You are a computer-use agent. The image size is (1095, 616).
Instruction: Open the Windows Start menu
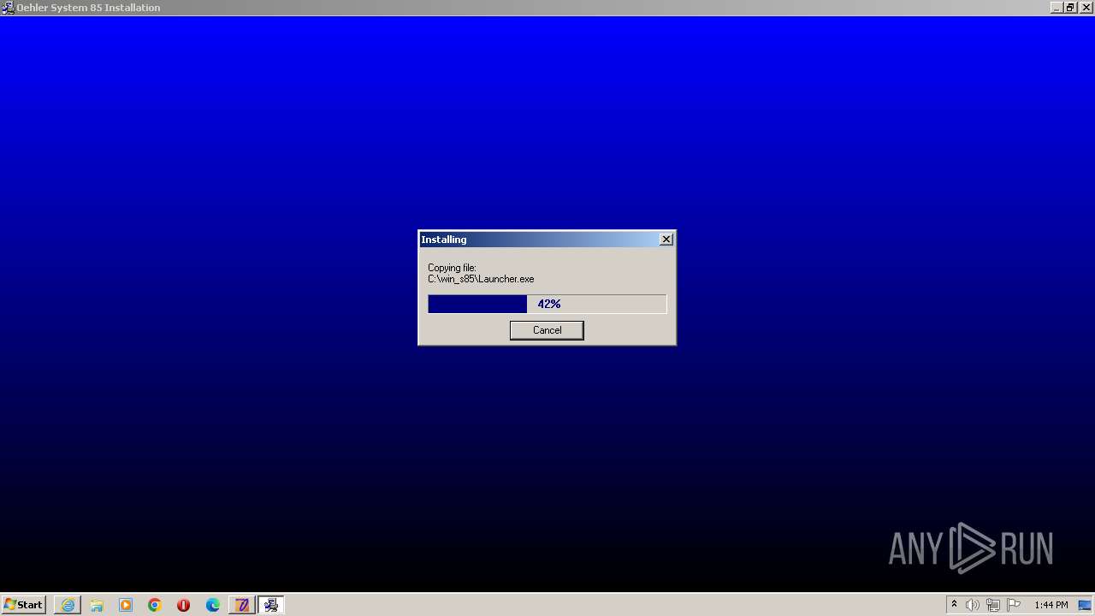pos(23,605)
